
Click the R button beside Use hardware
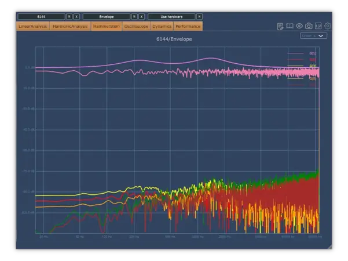pyautogui.click(x=200, y=17)
